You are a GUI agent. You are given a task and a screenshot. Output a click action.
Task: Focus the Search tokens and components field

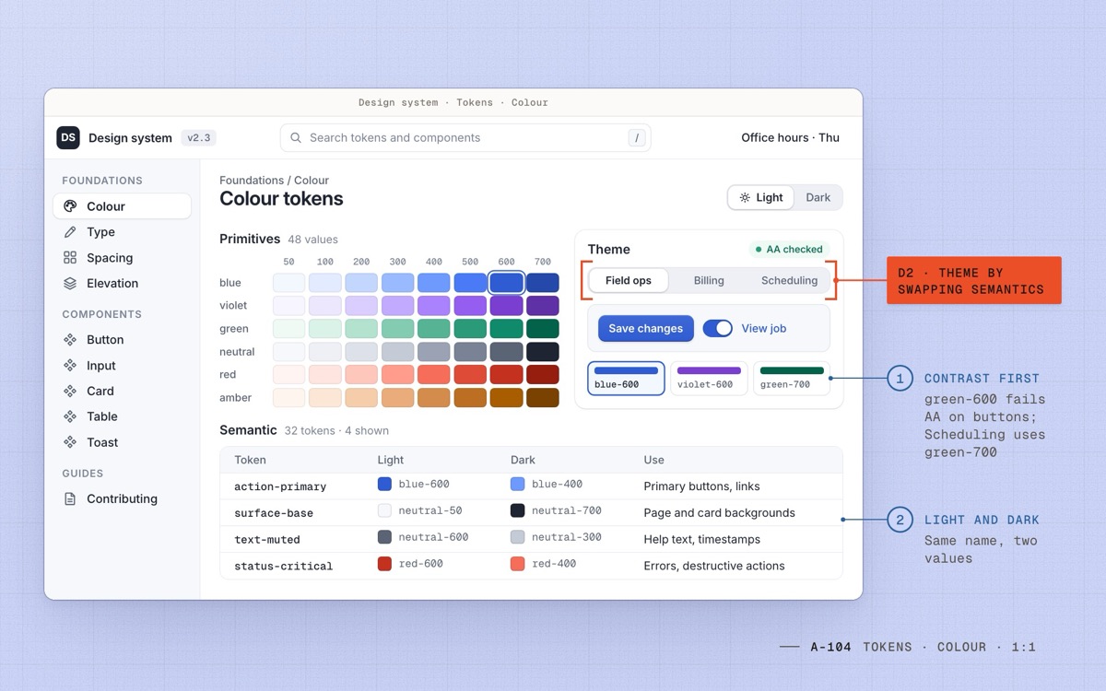pyautogui.click(x=465, y=138)
